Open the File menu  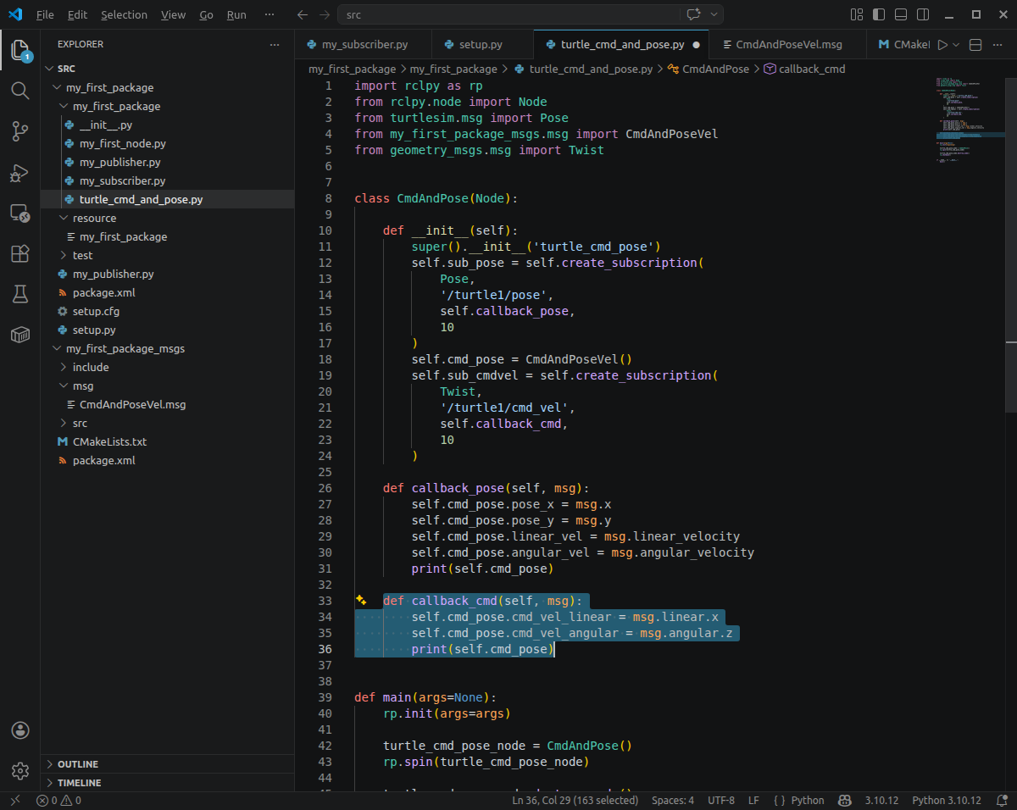[45, 14]
